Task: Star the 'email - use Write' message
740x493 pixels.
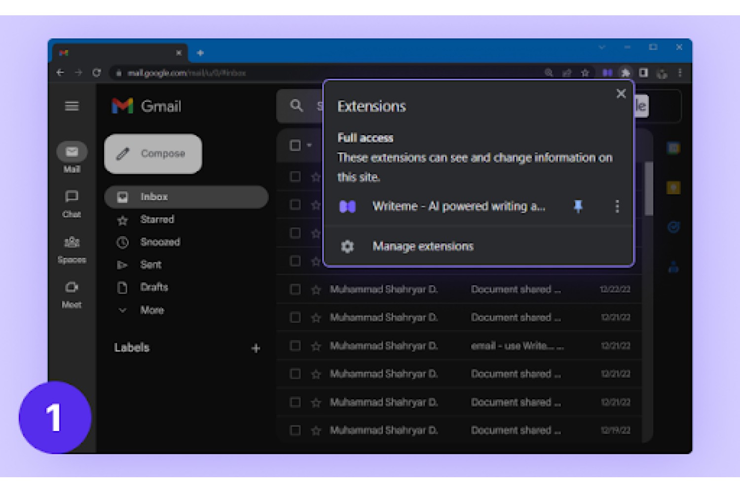Action: [x=316, y=346]
